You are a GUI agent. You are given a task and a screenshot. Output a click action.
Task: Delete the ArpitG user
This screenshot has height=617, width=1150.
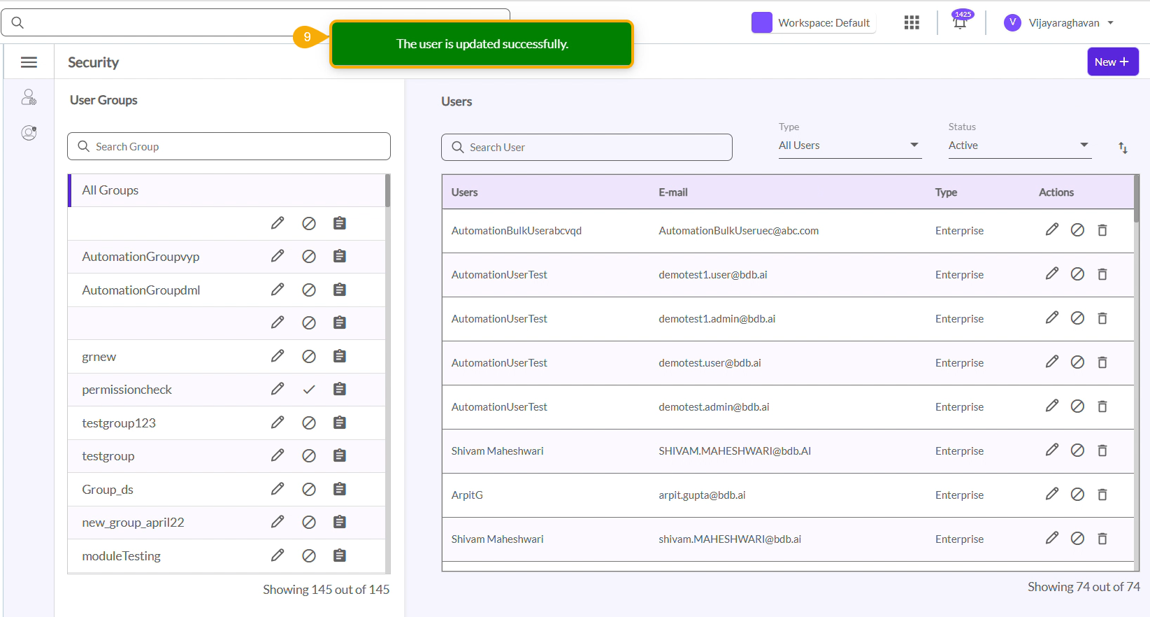pyautogui.click(x=1102, y=495)
